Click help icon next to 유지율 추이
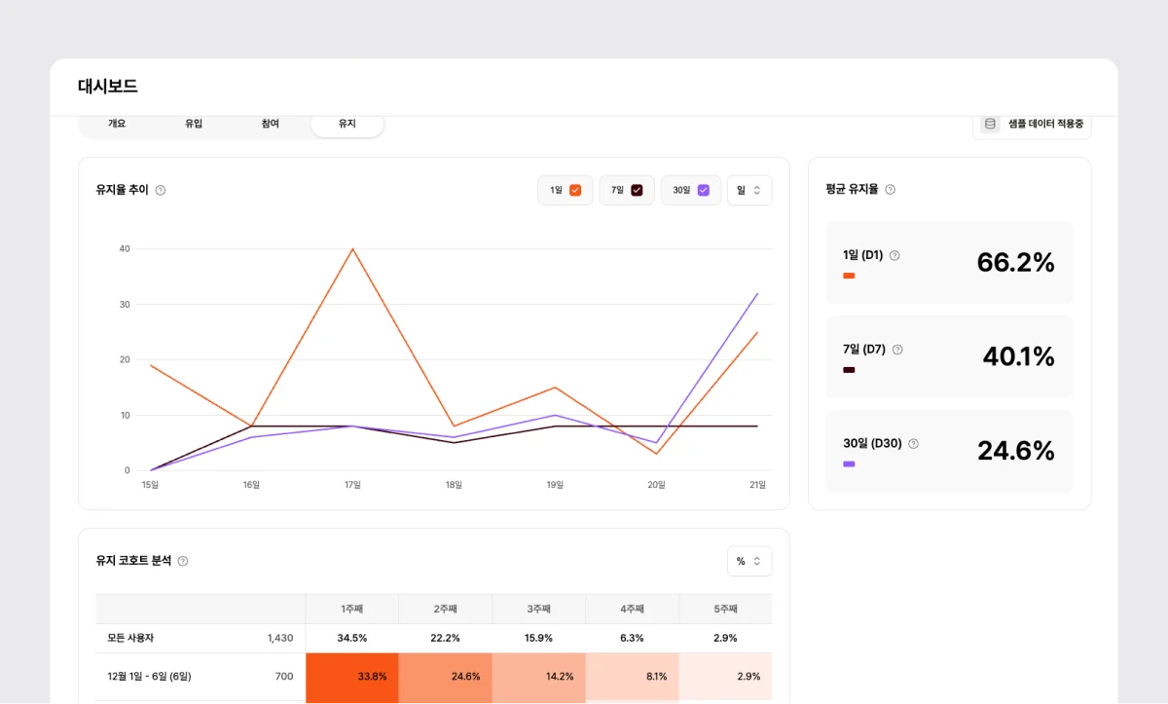 pyautogui.click(x=161, y=191)
